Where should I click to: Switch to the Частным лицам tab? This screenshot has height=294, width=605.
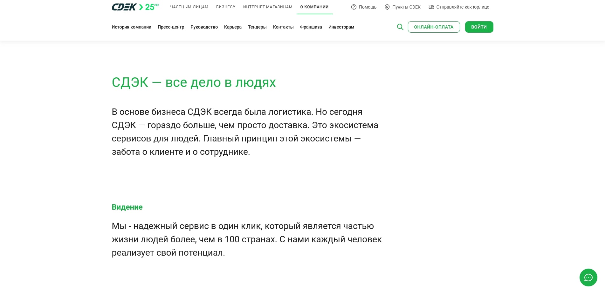(x=189, y=7)
